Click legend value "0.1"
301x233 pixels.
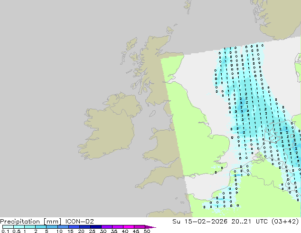[5, 231]
